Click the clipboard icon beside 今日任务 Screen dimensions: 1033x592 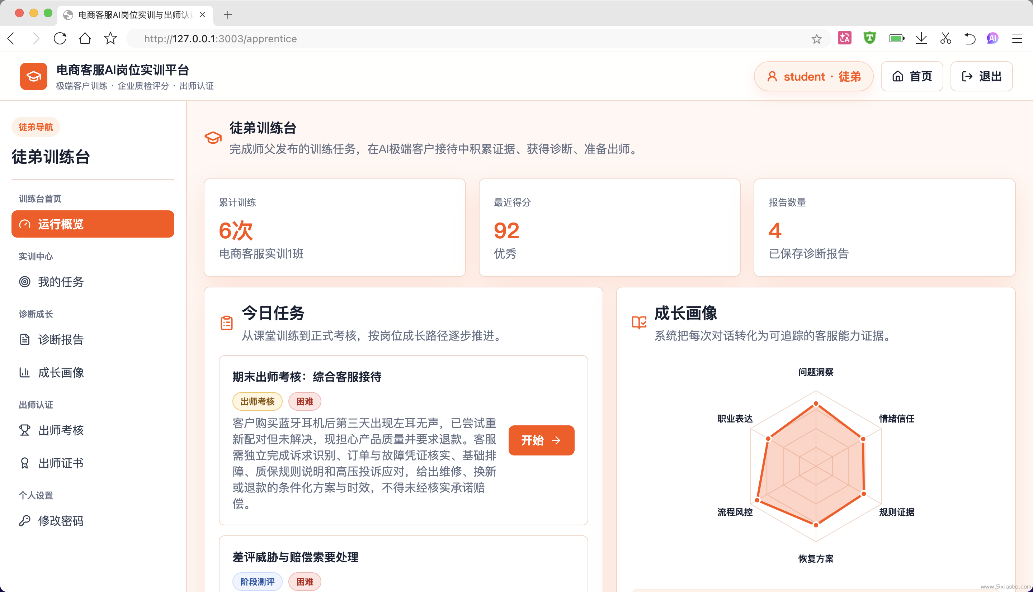226,323
